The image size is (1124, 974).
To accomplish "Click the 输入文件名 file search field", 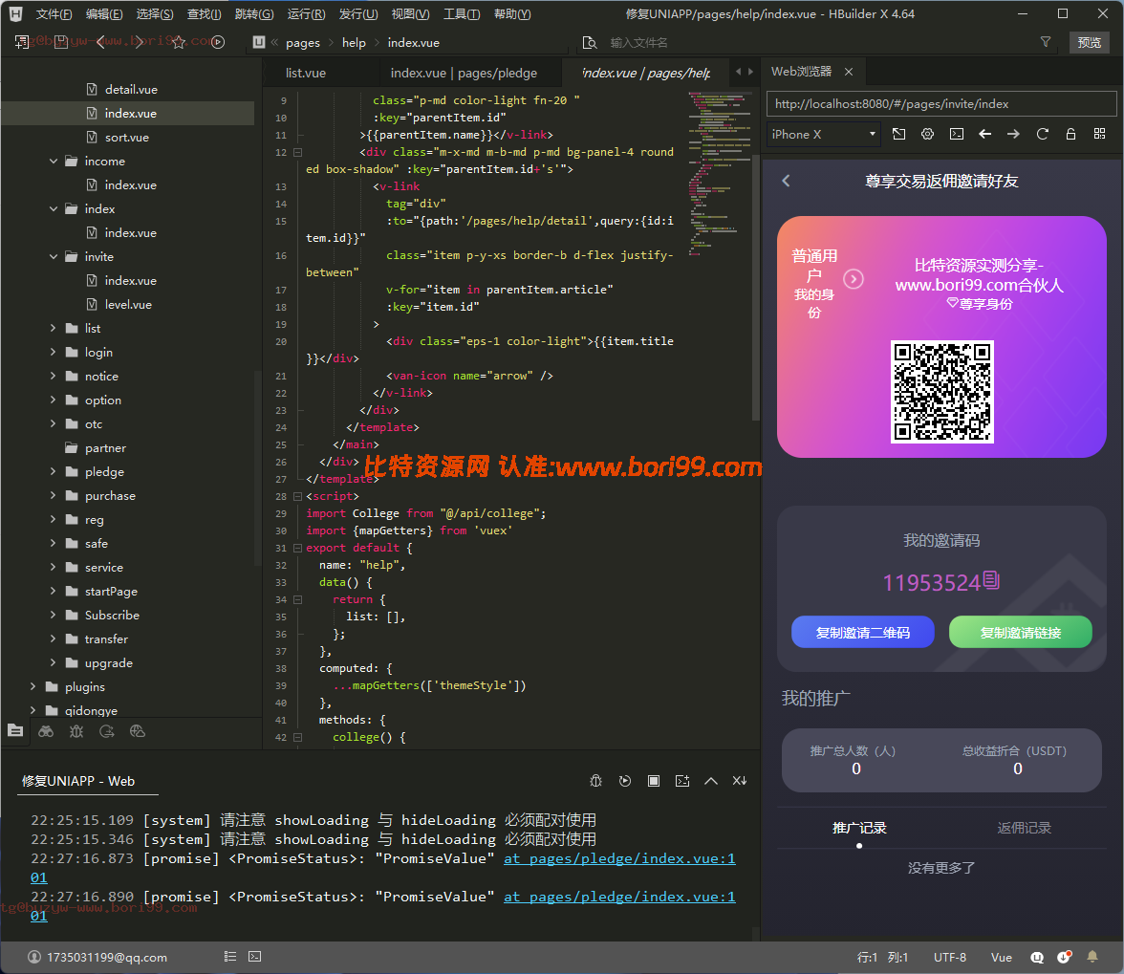I will [x=817, y=42].
